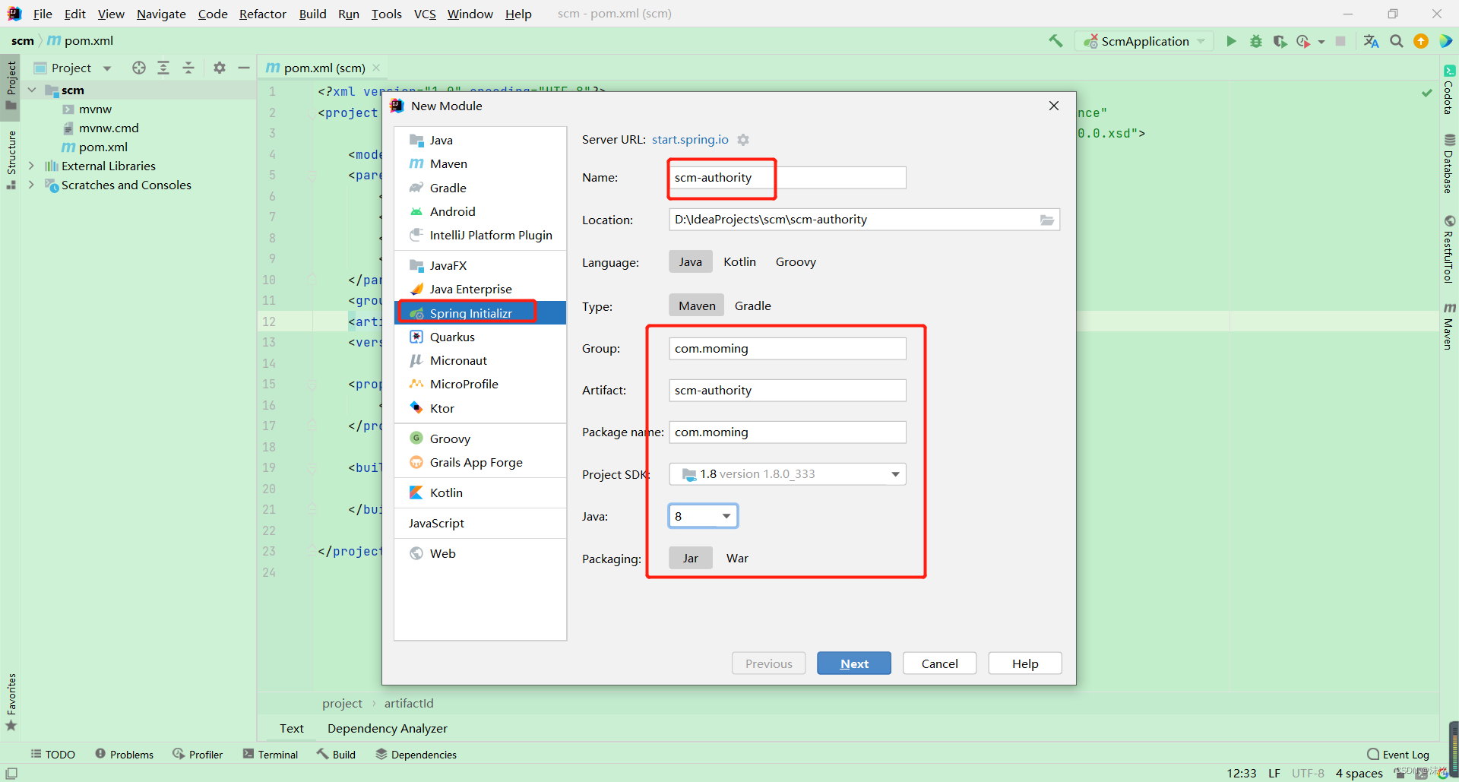Image resolution: width=1459 pixels, height=782 pixels.
Task: Select Kotlin language option
Action: coord(739,261)
